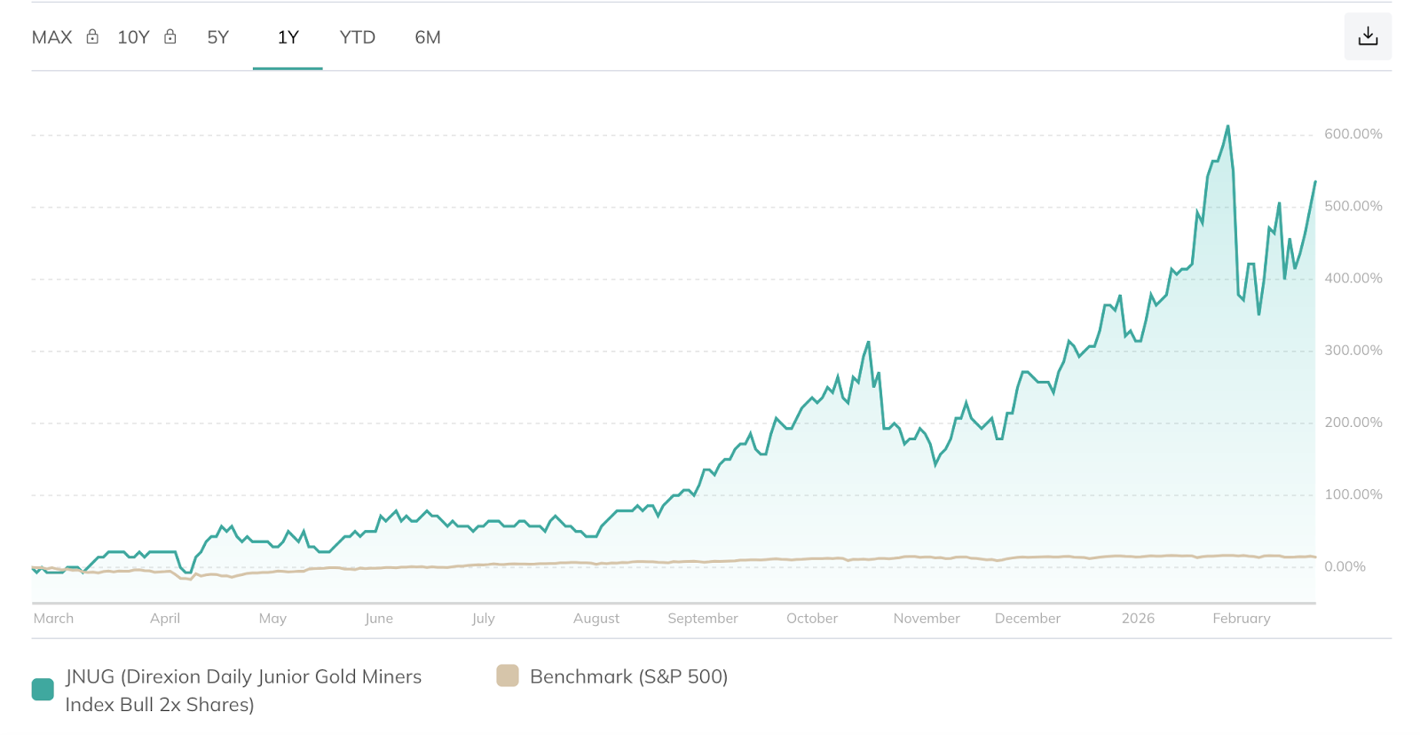This screenshot has width=1420, height=735.
Task: Choose the 5Y time range
Action: tap(217, 37)
